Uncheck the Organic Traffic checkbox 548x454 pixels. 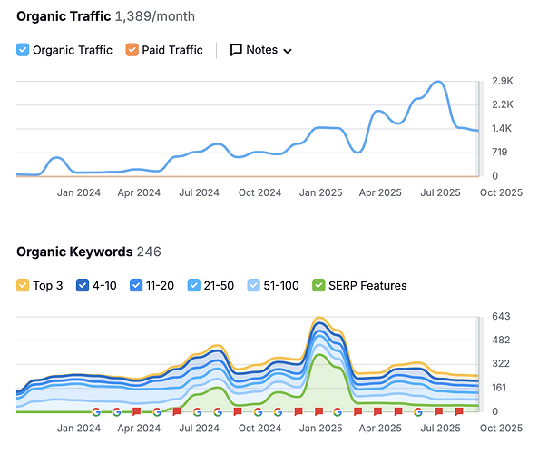23,50
